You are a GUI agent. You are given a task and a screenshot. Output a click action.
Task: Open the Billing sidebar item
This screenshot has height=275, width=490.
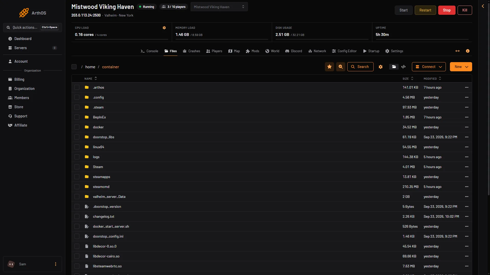coord(32,79)
